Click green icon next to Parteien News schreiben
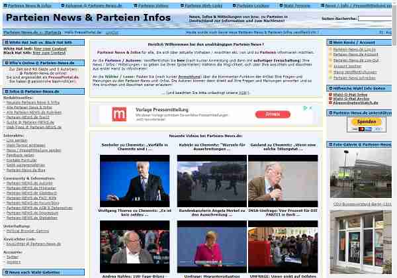Image resolution: width=397 pixels, height=278 pixels. click(x=330, y=78)
